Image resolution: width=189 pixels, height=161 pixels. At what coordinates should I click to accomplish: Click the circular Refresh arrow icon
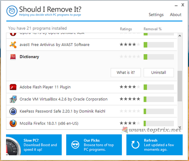pos(135,145)
